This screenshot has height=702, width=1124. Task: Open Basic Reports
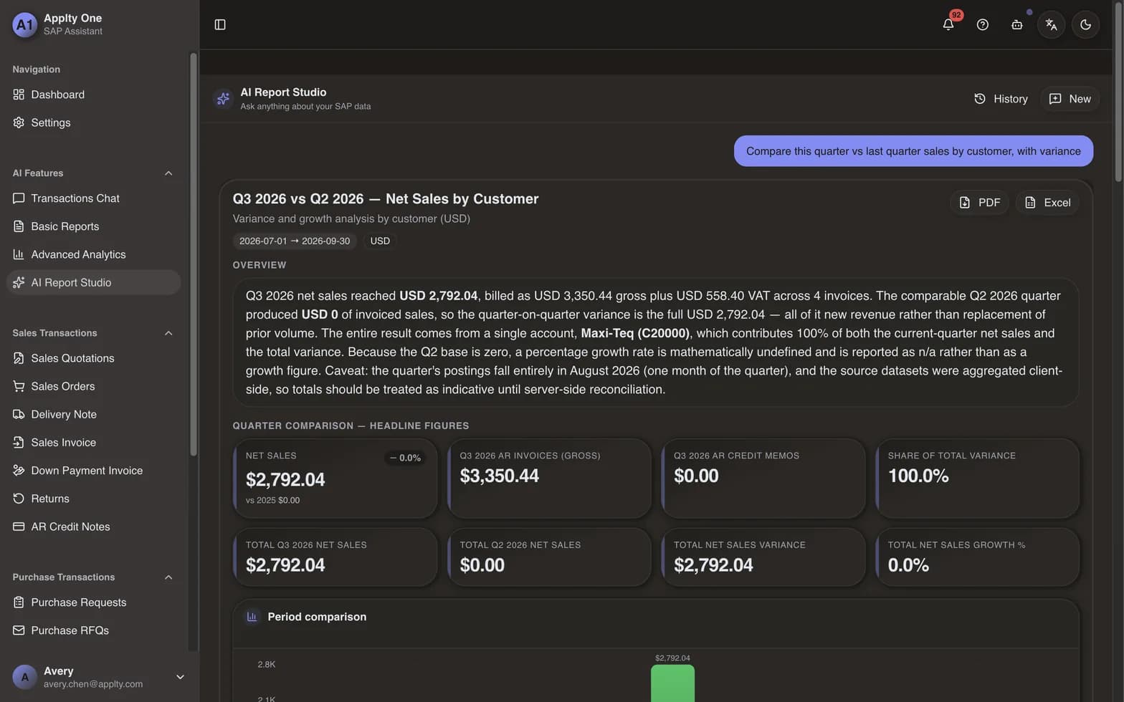(x=93, y=226)
